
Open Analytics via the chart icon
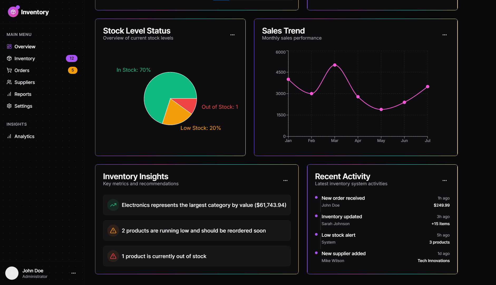coord(9,136)
